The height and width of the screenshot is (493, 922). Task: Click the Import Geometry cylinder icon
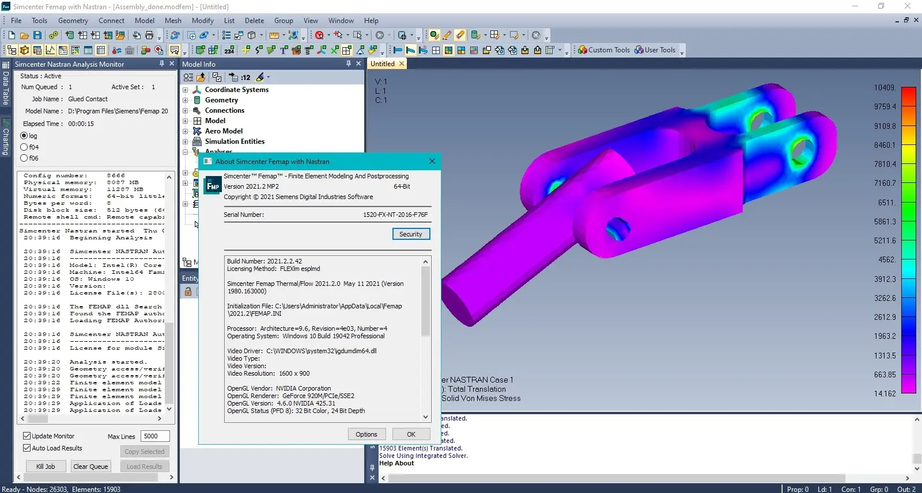[x=69, y=35]
